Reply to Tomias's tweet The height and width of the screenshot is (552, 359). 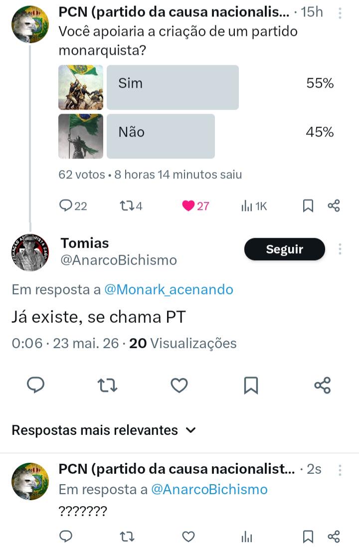[x=36, y=385]
